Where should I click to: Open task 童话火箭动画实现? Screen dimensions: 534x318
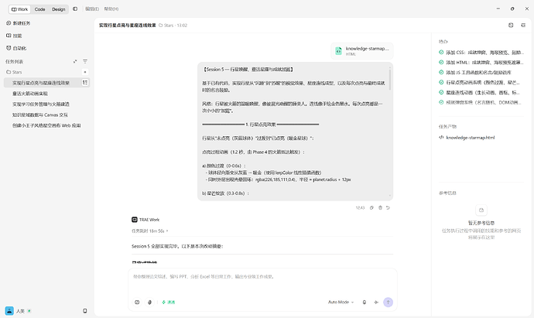click(x=30, y=94)
